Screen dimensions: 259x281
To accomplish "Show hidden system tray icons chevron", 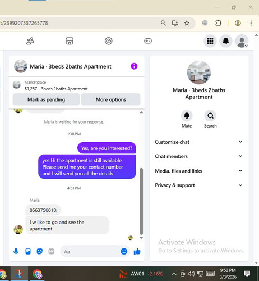I will [x=174, y=274].
